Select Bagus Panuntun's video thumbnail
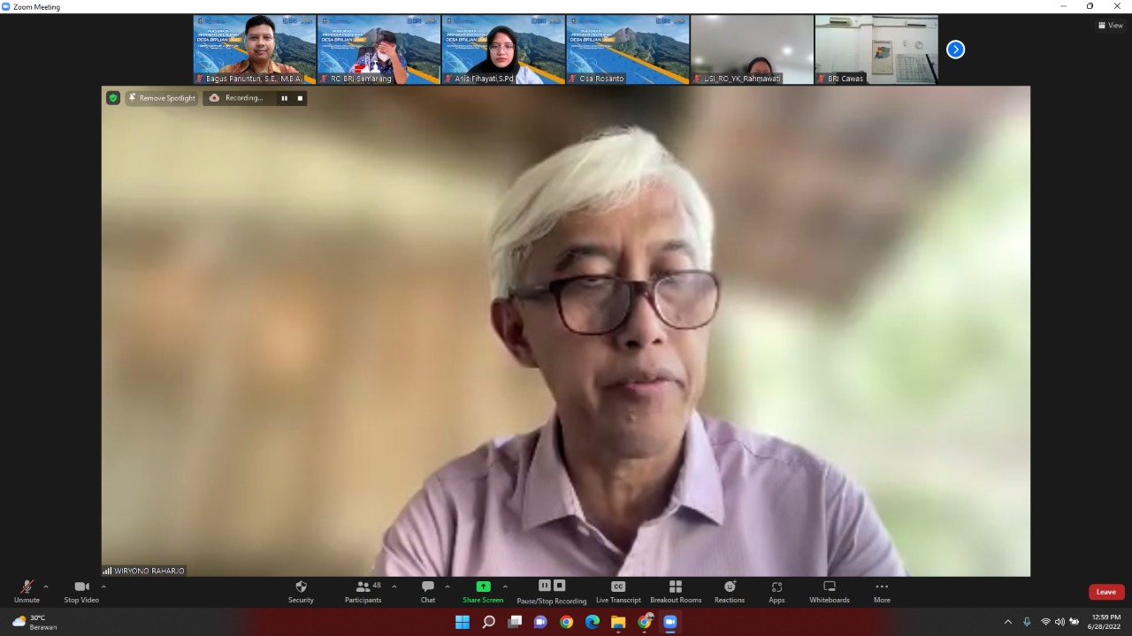 (x=254, y=49)
